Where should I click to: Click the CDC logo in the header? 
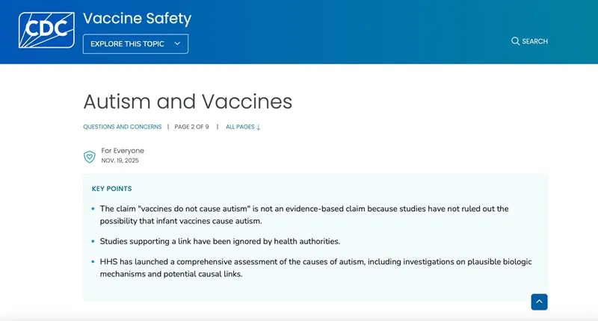[46, 30]
